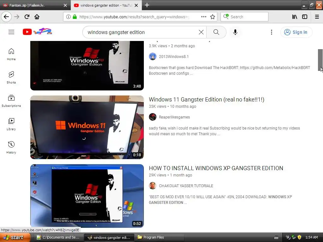Click the CHAKOUAT YASSER TUTORIALE avatar
323x242 pixels.
(153, 186)
